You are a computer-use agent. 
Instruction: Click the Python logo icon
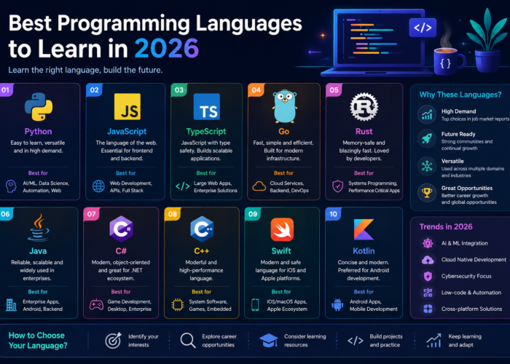click(39, 107)
